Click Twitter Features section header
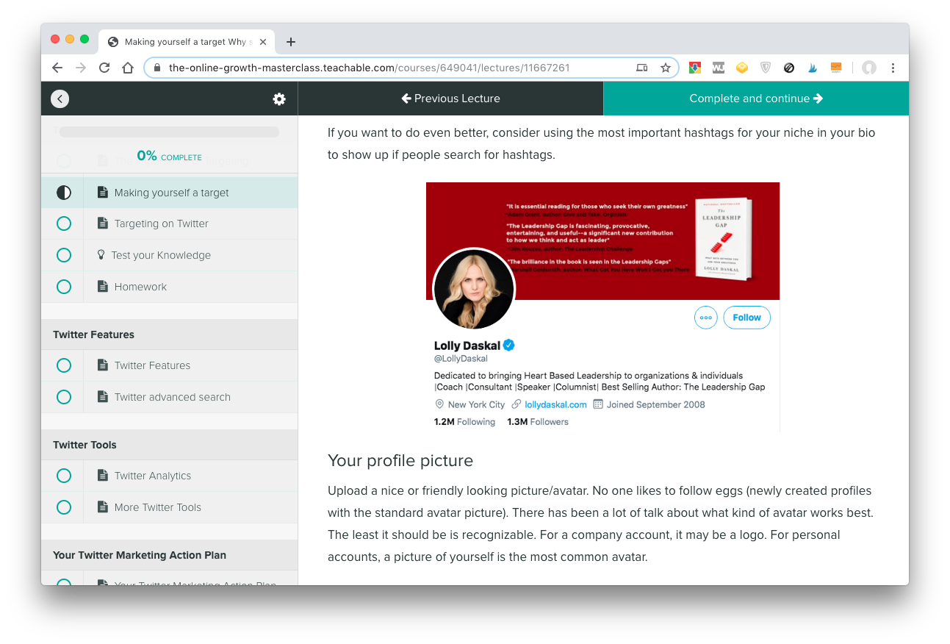 tap(170, 334)
